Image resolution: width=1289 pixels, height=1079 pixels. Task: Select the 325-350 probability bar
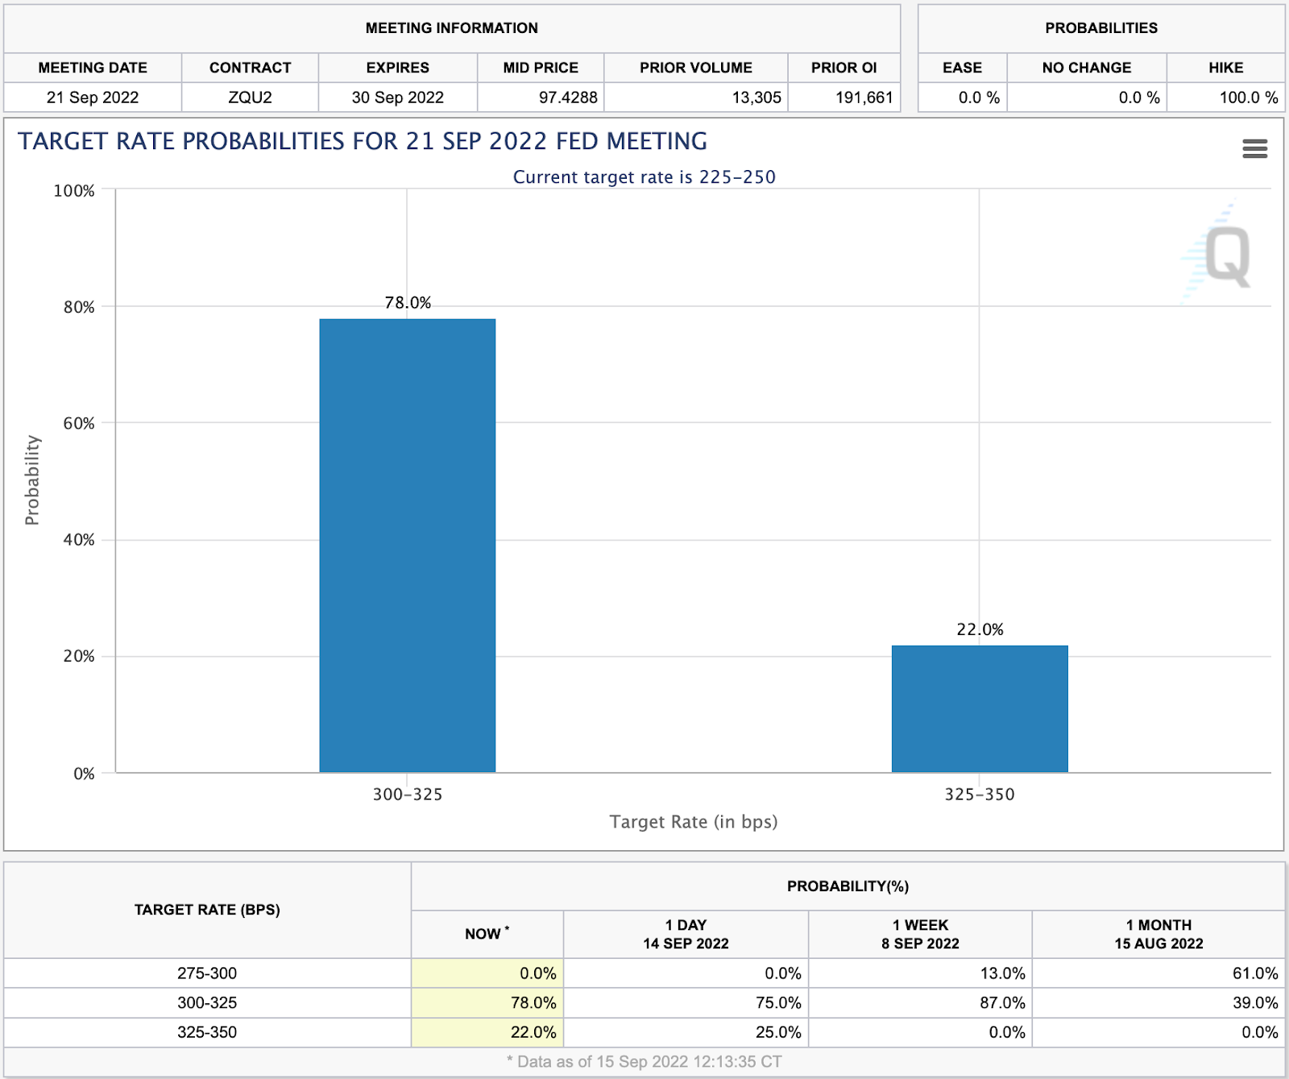click(x=978, y=708)
